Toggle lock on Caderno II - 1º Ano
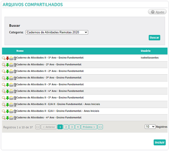This screenshot has height=151, width=170. point(11,58)
